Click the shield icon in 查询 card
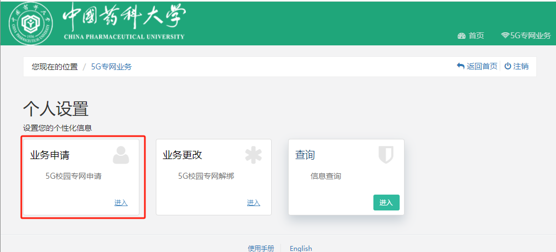The image size is (556, 252). pos(386,155)
